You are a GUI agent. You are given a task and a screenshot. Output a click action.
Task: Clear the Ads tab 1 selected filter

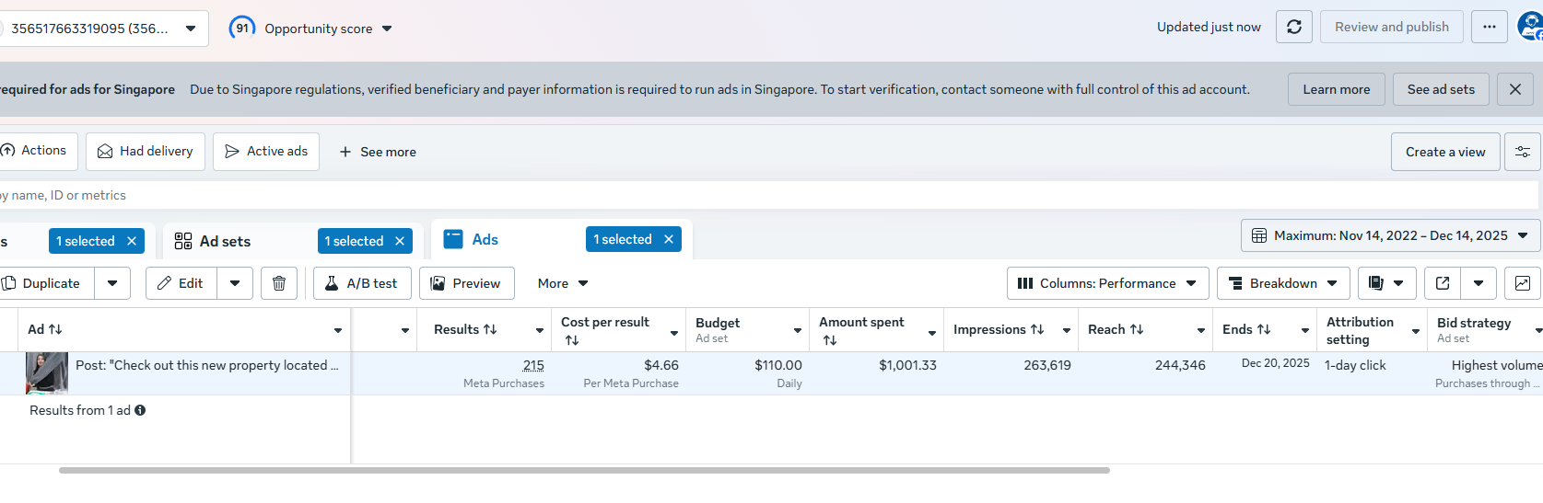click(x=669, y=239)
